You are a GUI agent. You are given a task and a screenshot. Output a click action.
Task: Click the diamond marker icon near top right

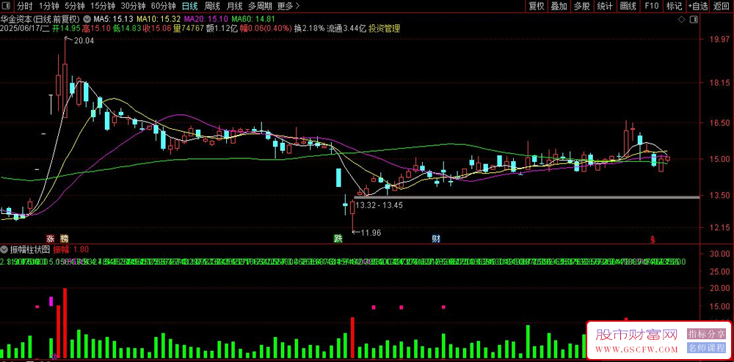pyautogui.click(x=682, y=20)
